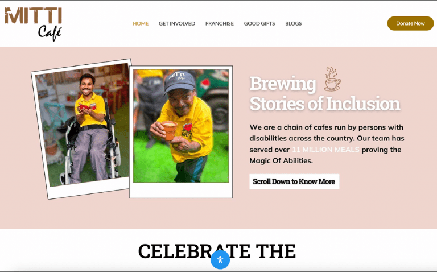Click the clay cup held by man
The height and width of the screenshot is (273, 437).
[x=169, y=130]
